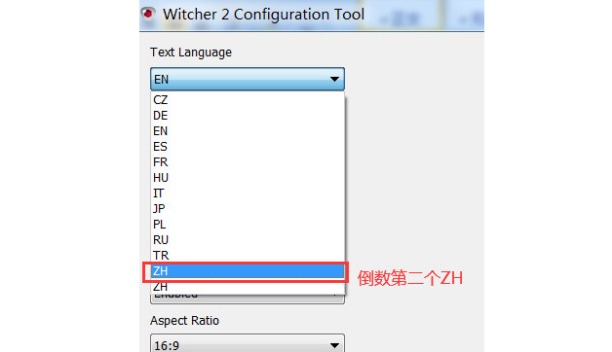The height and width of the screenshot is (352, 612).
Task: Pick FR in the language list
Action: point(248,162)
